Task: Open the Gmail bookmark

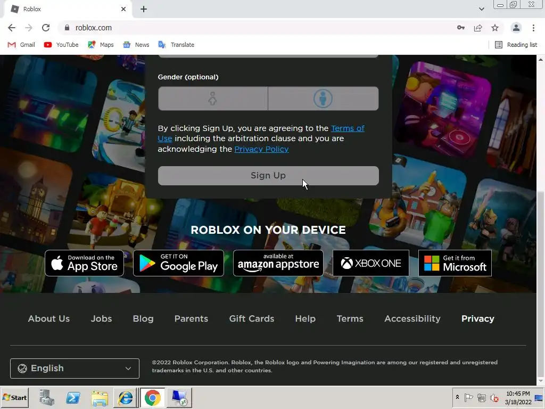Action: coord(21,45)
